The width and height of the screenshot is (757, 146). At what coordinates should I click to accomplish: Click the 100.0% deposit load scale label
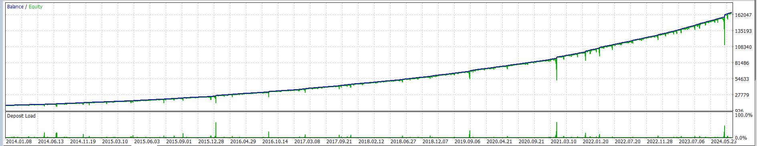click(744, 115)
